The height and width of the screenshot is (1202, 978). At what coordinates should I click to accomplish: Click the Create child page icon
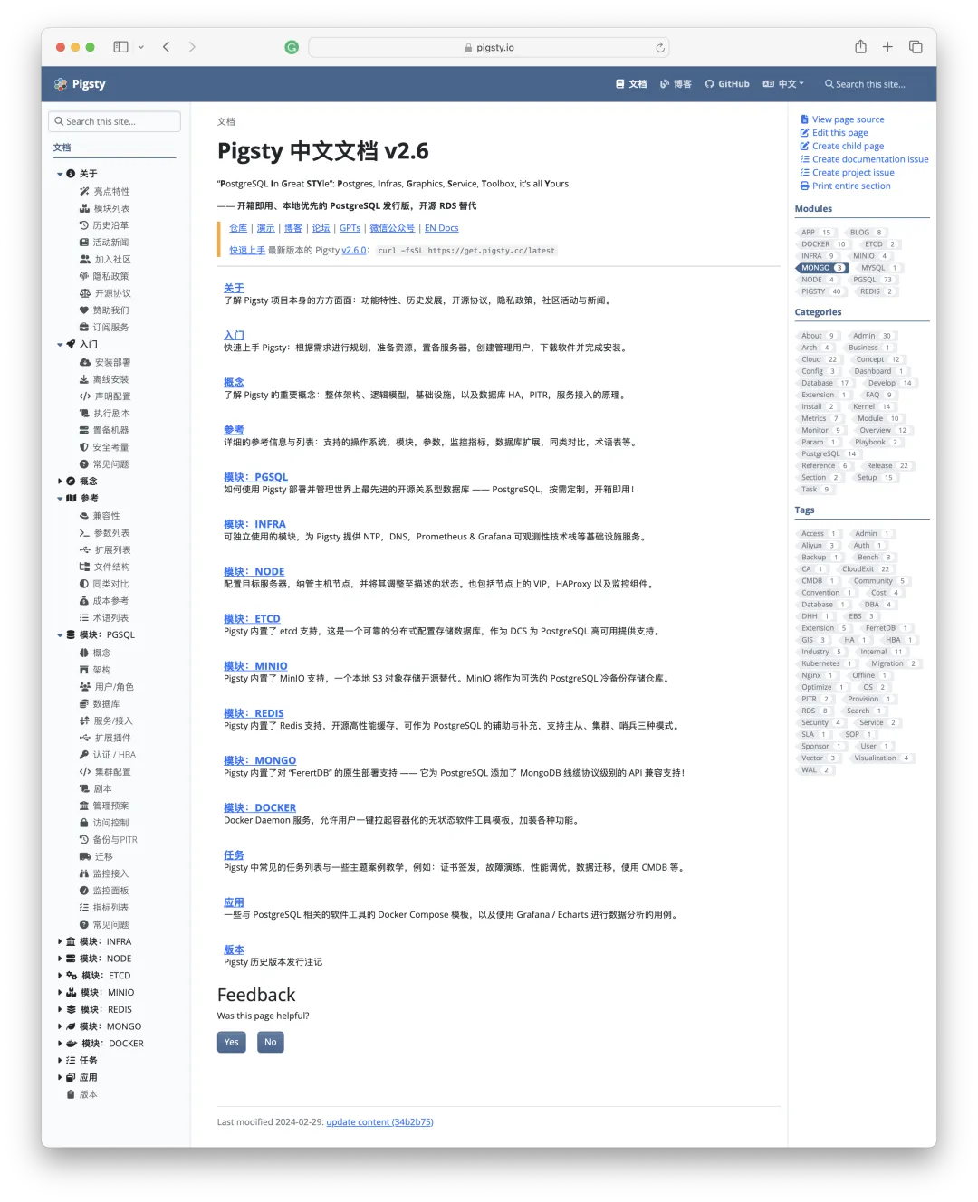point(805,146)
